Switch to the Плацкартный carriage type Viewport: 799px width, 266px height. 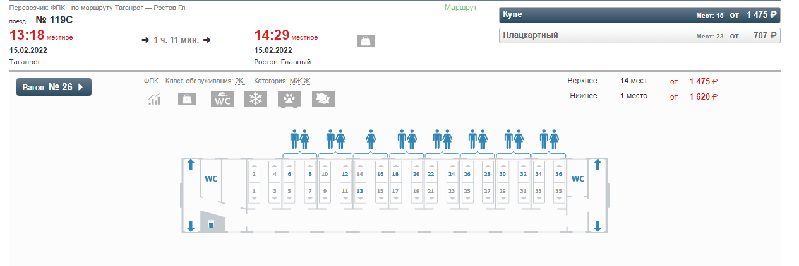pyautogui.click(x=639, y=36)
